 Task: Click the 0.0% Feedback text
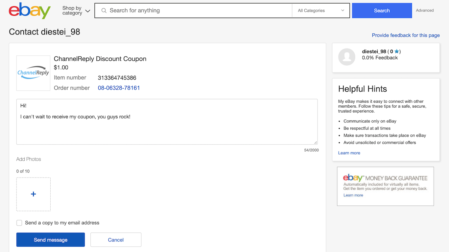380,58
